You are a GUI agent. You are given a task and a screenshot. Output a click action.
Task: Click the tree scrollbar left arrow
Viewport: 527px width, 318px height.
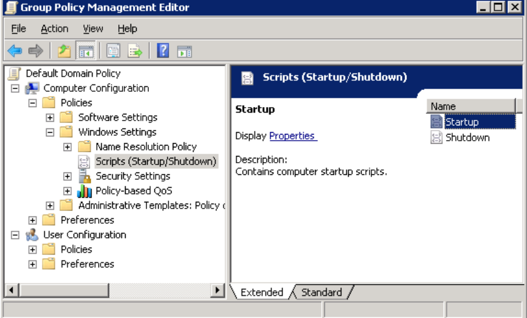pyautogui.click(x=12, y=290)
